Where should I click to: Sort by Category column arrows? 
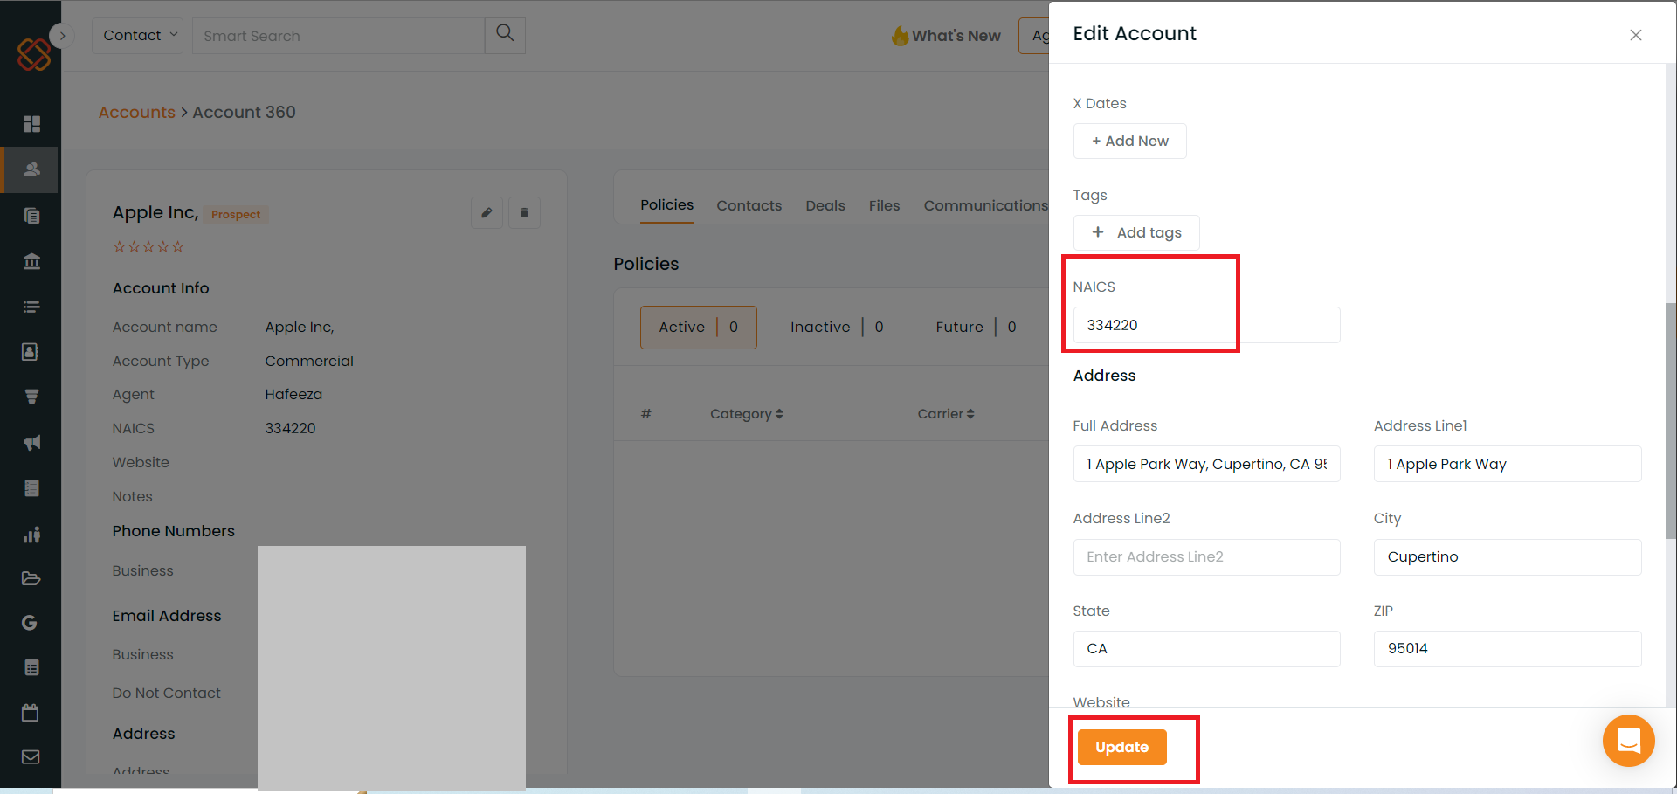point(779,414)
